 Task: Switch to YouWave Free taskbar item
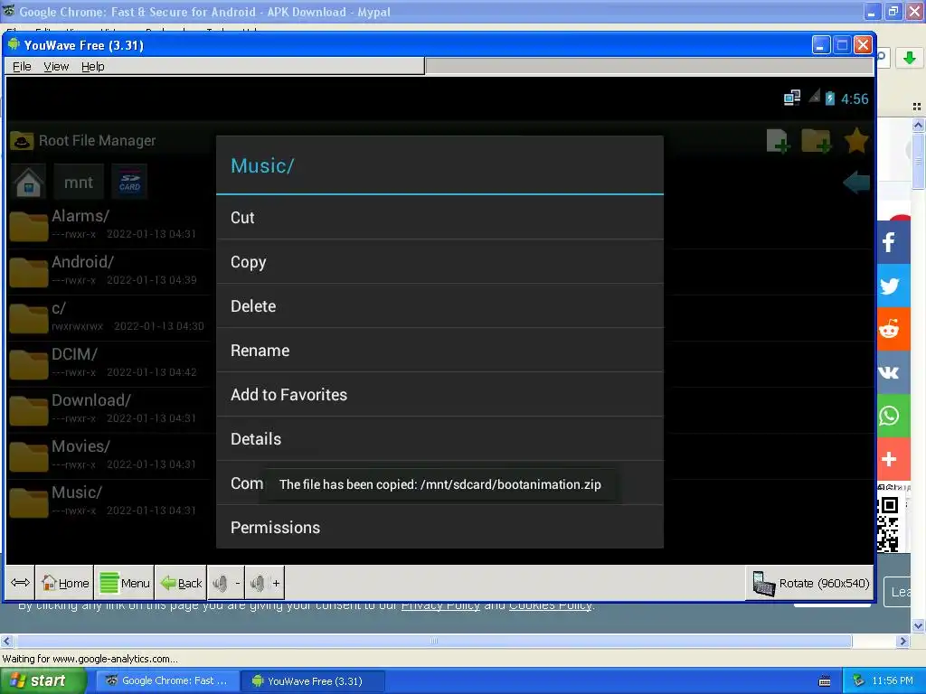click(x=314, y=680)
